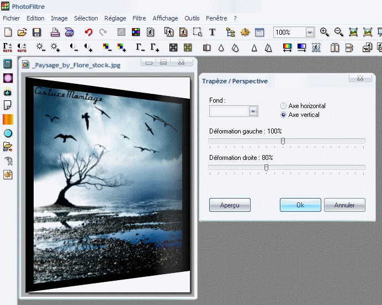
Task: Click the Fit image to window icon
Action: click(353, 32)
